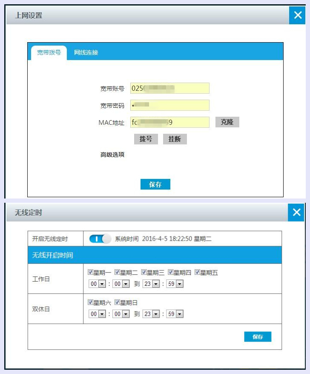Toggle the 开启无线定时 switch
Screen dimensions: 310x374
click(x=100, y=239)
